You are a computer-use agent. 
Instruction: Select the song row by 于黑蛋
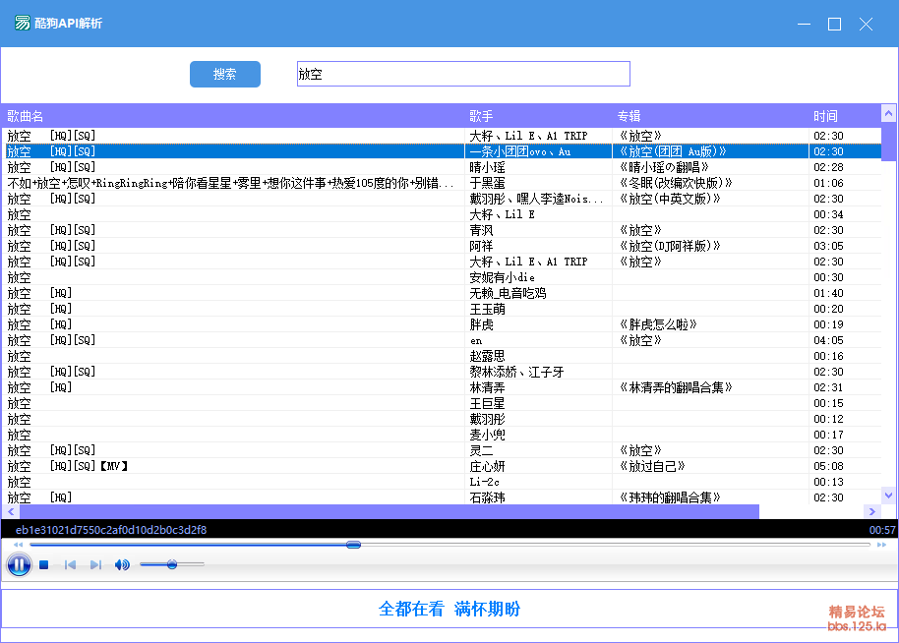click(486, 183)
